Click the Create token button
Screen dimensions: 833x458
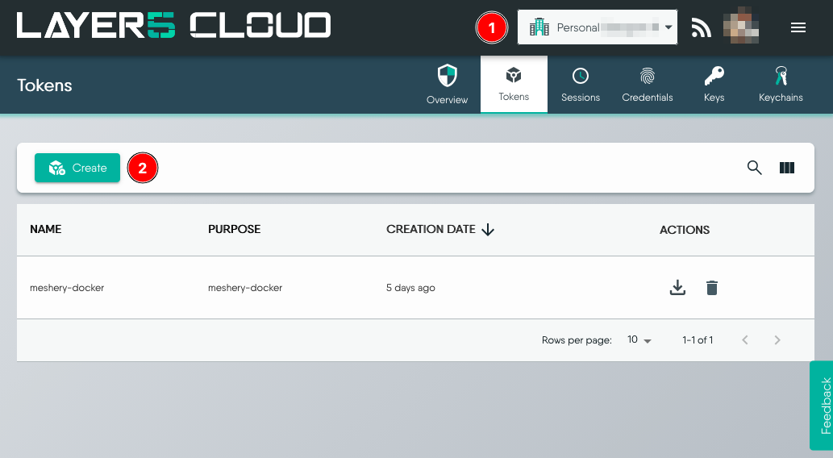pyautogui.click(x=77, y=168)
